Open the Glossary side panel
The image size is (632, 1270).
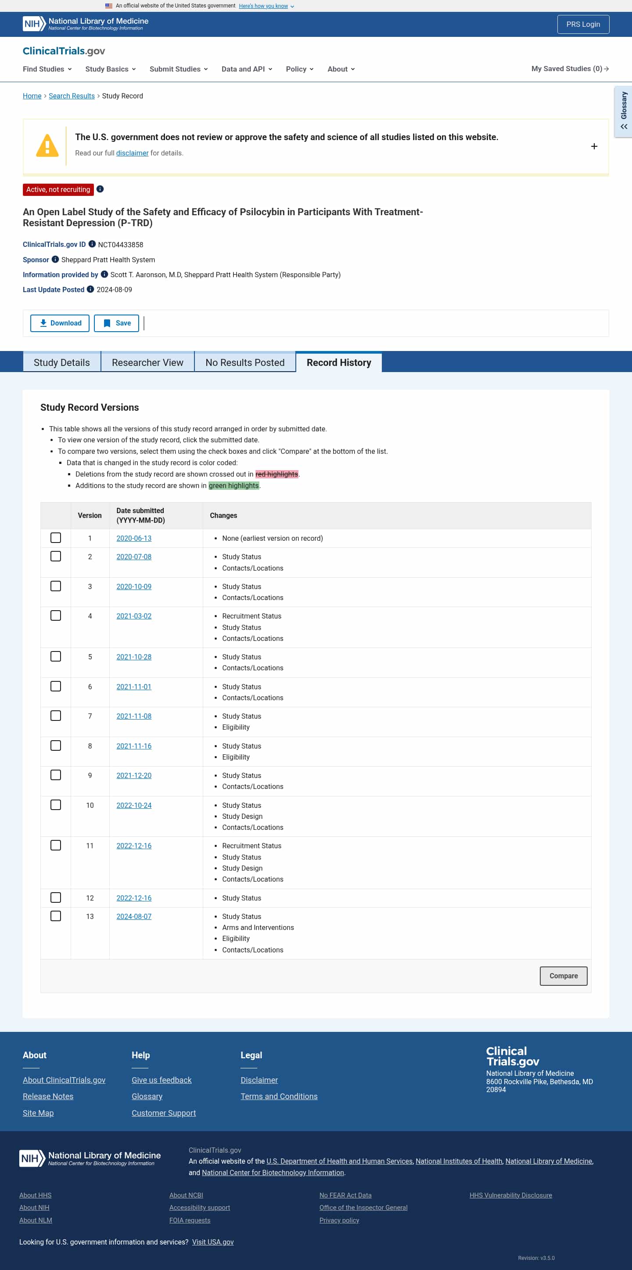623,112
